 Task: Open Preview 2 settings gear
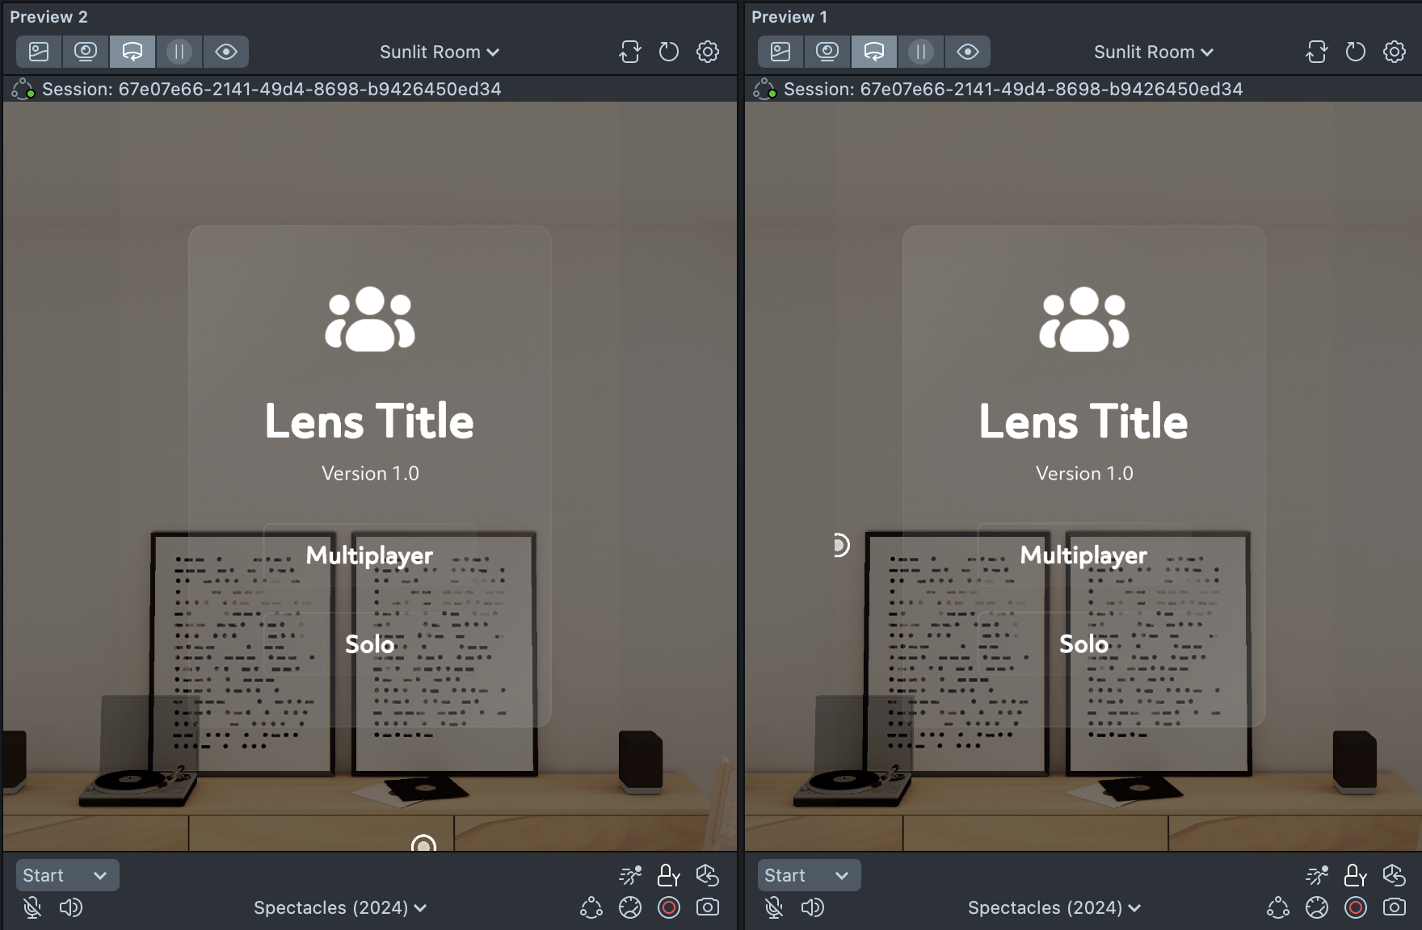[708, 52]
